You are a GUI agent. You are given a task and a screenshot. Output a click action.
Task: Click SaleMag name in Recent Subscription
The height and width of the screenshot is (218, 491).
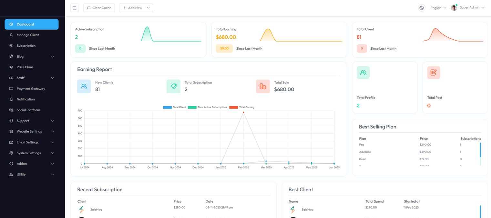pos(96,210)
